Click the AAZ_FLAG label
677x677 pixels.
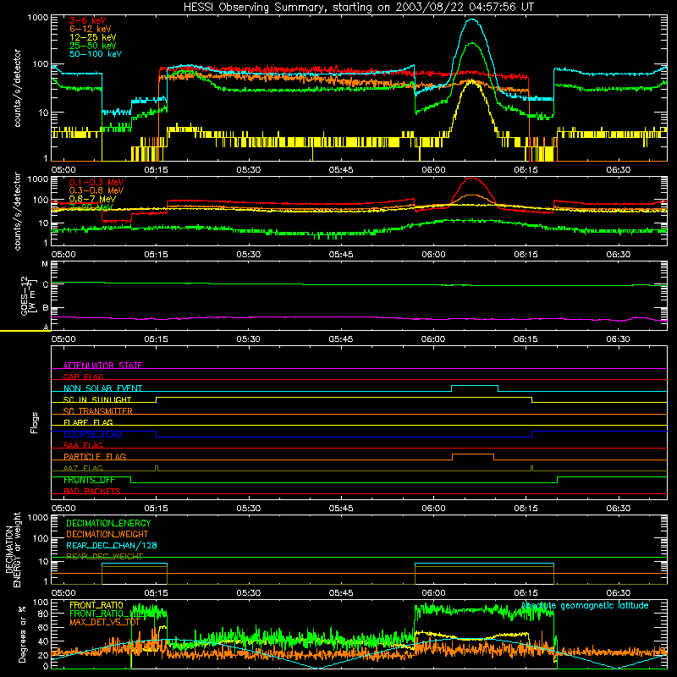pyautogui.click(x=83, y=468)
